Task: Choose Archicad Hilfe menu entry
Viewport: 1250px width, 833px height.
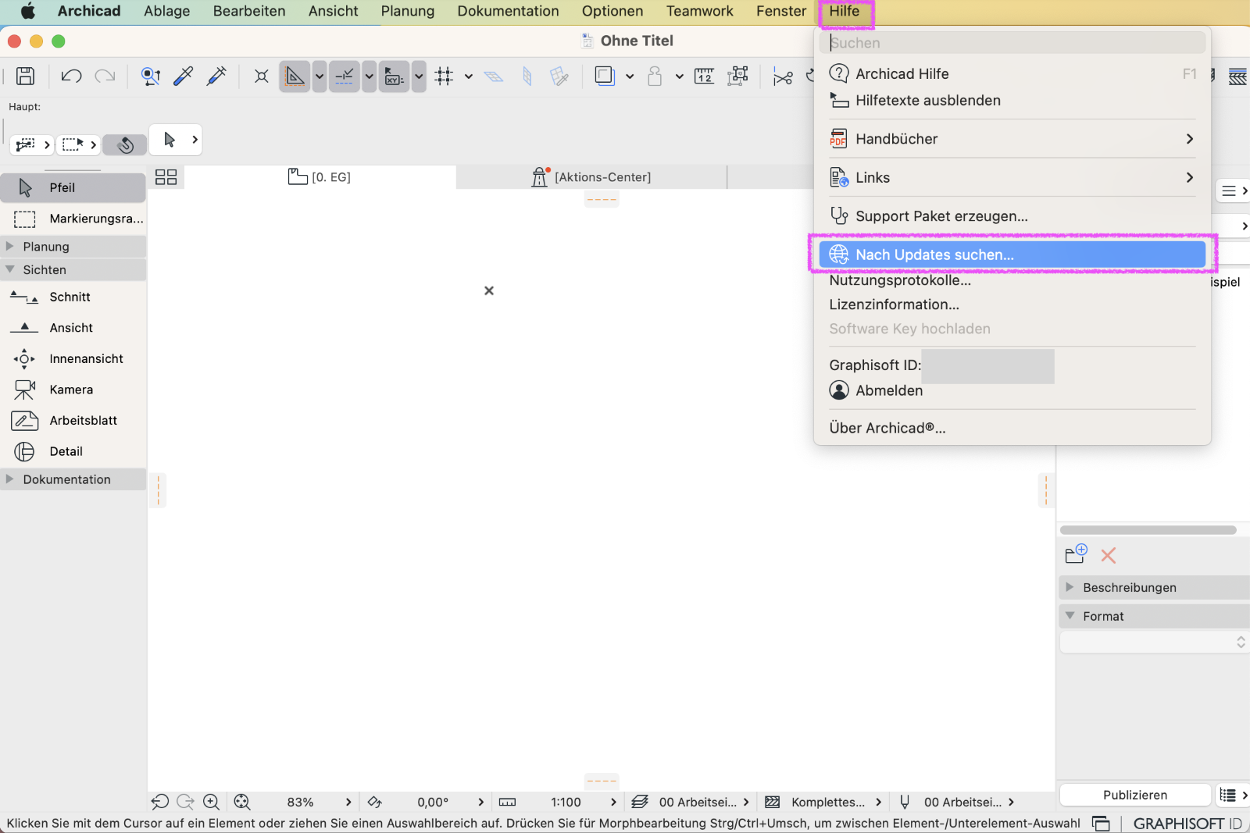Action: (1012, 73)
